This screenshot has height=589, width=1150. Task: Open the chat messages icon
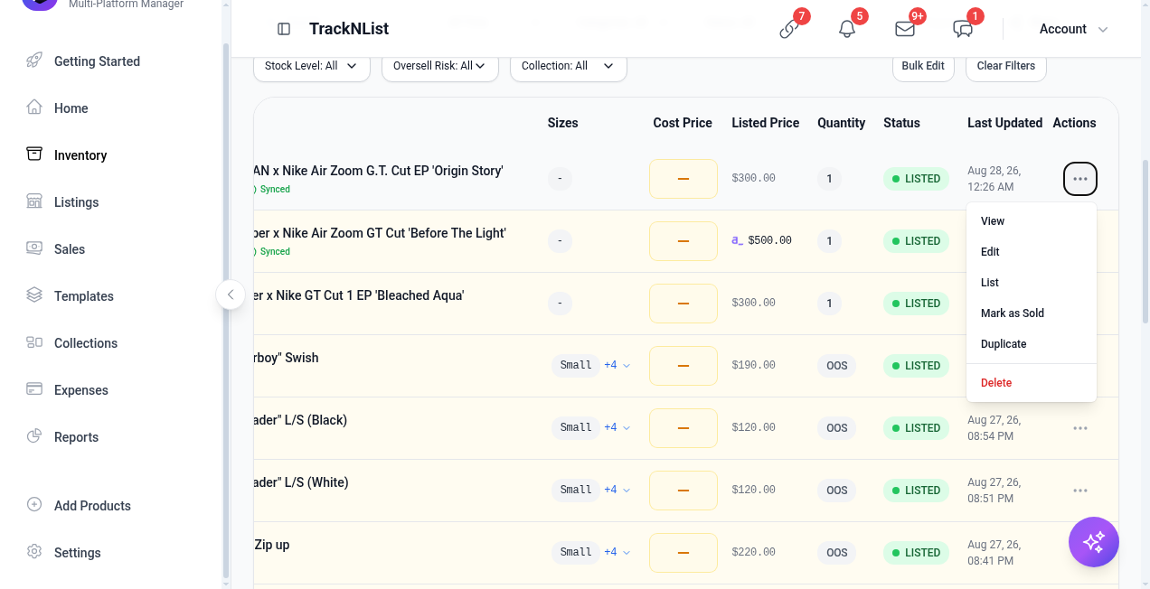tap(963, 29)
